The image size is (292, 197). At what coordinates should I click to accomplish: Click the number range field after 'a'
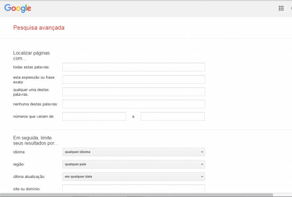click(172, 116)
